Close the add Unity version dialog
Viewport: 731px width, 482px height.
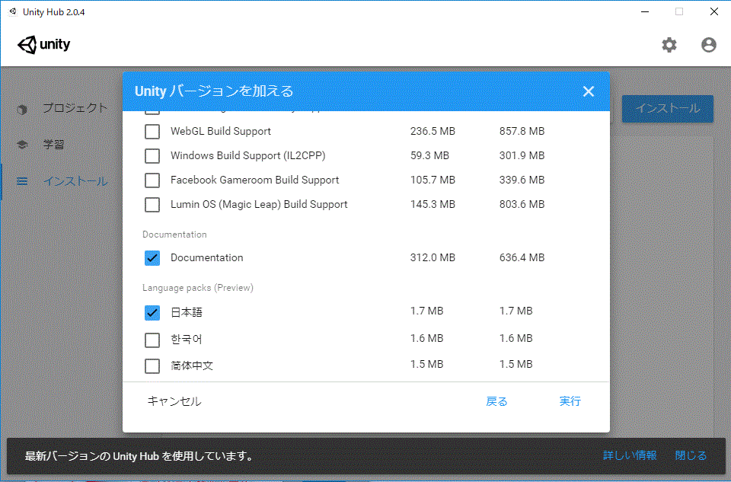[588, 91]
